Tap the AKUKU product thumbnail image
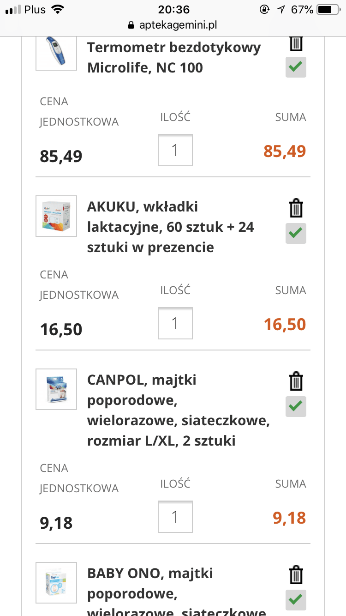 tap(56, 216)
